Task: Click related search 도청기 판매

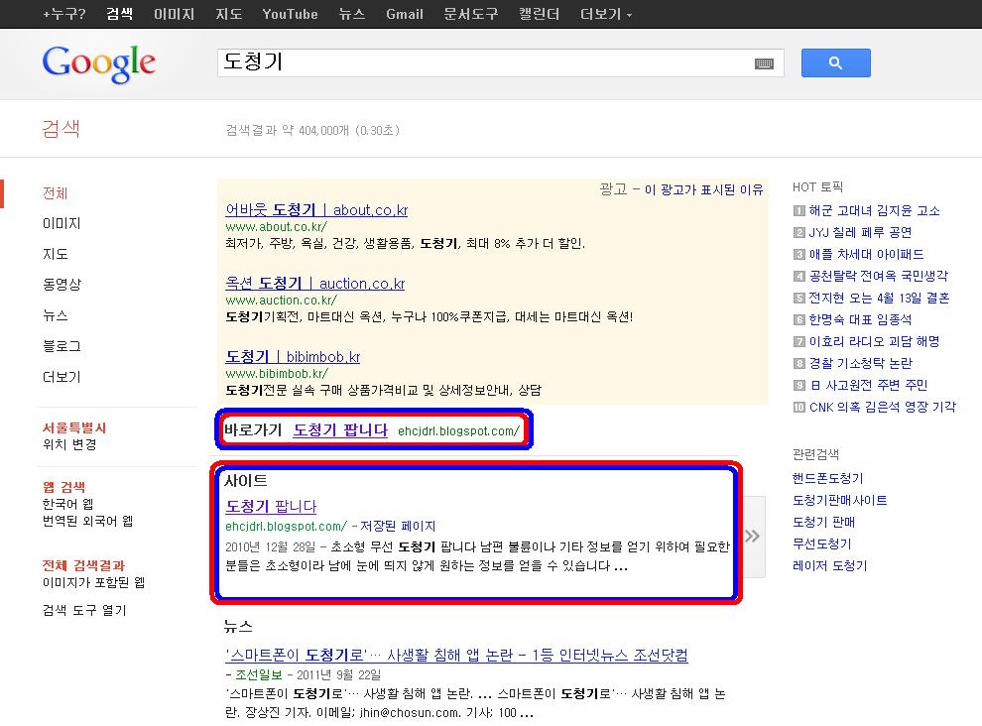Action: [823, 522]
